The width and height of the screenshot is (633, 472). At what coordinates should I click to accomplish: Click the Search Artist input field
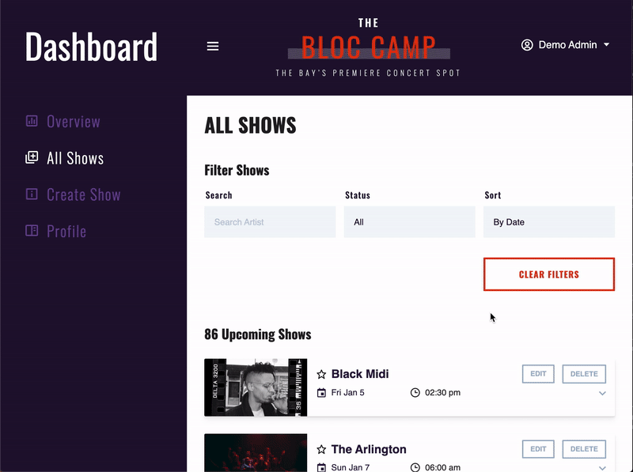pos(269,222)
